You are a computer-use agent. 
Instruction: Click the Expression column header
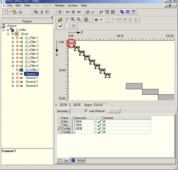[x=85, y=118]
